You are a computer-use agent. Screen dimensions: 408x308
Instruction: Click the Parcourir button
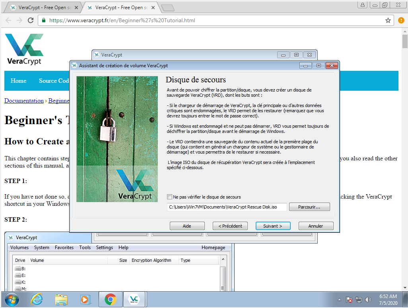309,207
